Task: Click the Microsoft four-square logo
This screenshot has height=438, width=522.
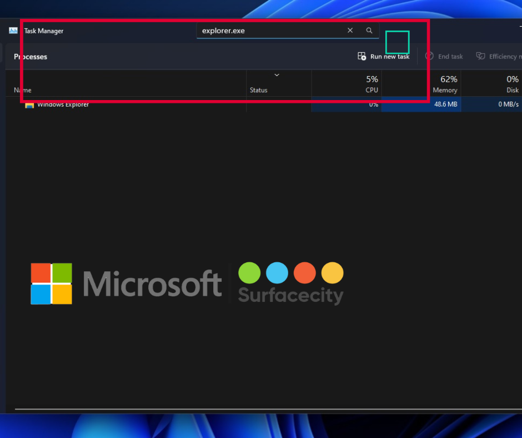Action: (x=51, y=283)
